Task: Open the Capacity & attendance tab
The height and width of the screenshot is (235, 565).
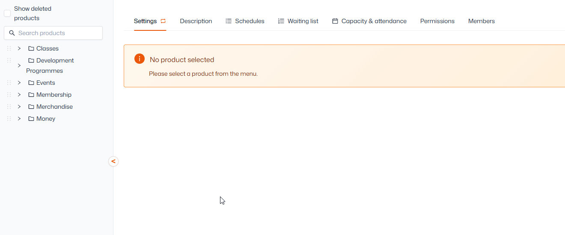Action: 369,21
